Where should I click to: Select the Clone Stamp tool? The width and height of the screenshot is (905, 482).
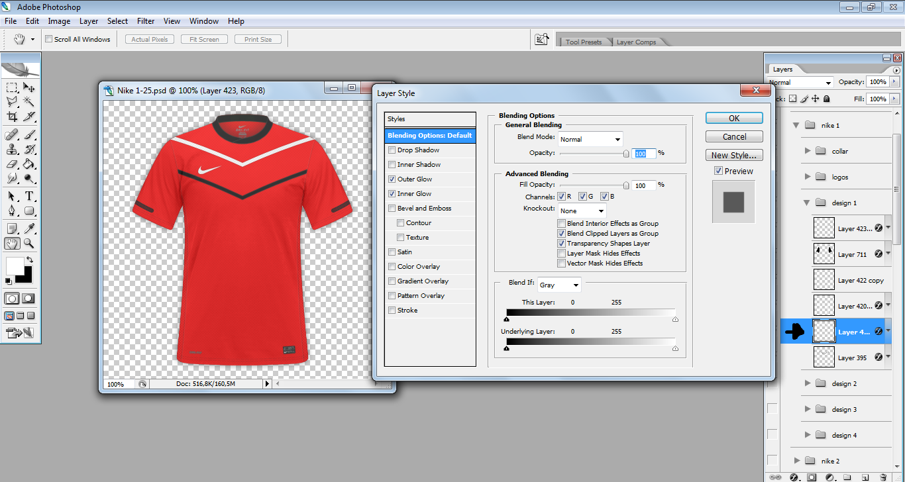coord(12,149)
